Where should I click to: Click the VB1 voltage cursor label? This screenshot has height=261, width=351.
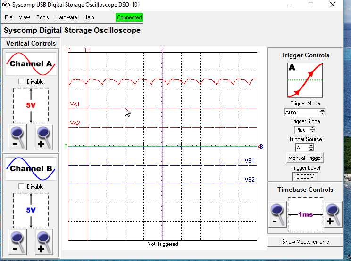click(250, 161)
